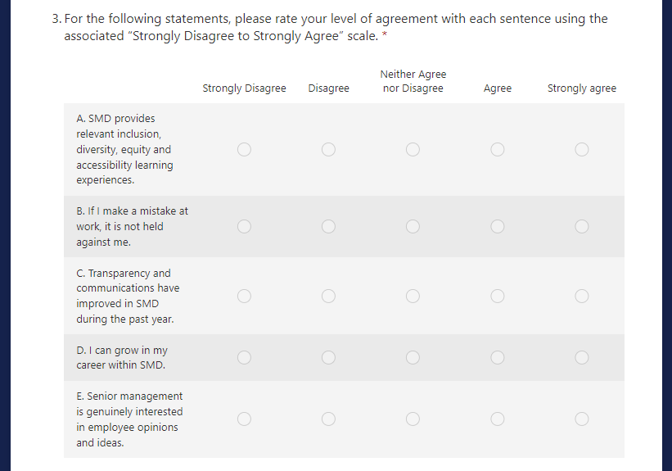Choose Neither option for statement E
The image size is (672, 471).
[413, 419]
